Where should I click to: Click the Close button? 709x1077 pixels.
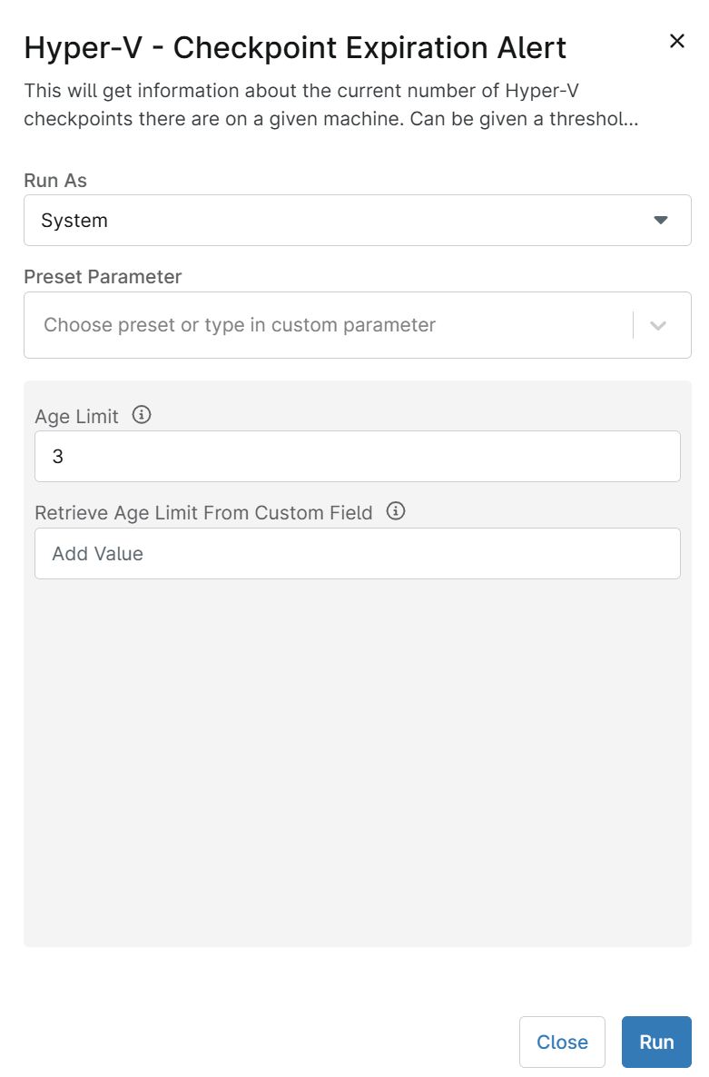562,1042
